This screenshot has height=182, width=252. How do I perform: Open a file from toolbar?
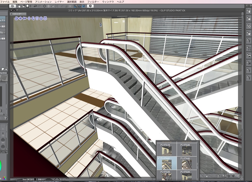[23, 6]
